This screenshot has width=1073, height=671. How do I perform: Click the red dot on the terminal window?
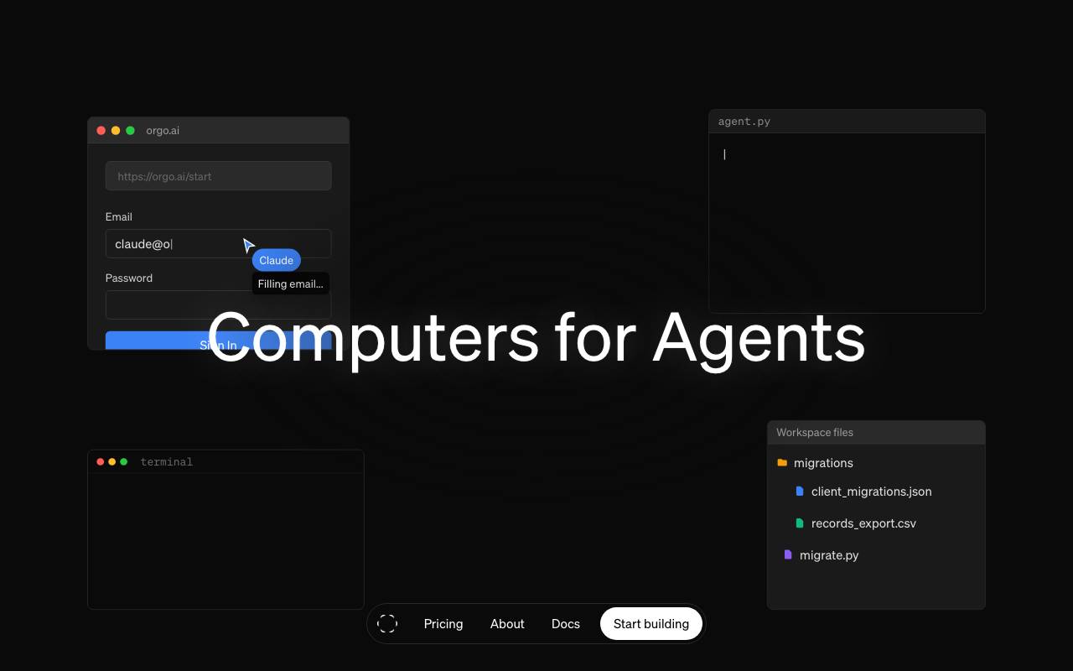click(101, 462)
